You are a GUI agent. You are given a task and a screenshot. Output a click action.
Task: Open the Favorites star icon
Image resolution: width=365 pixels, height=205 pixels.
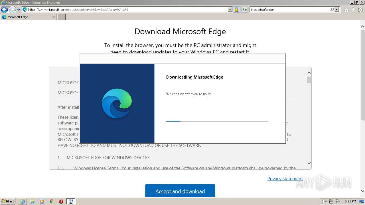coord(353,10)
